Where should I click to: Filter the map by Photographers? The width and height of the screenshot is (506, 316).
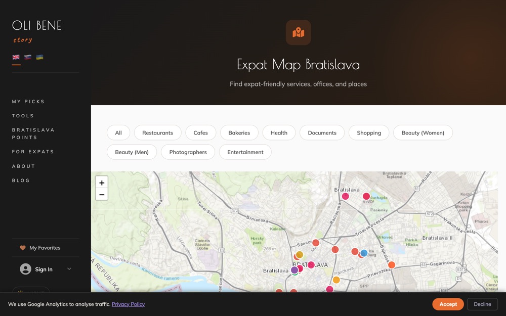pos(188,152)
